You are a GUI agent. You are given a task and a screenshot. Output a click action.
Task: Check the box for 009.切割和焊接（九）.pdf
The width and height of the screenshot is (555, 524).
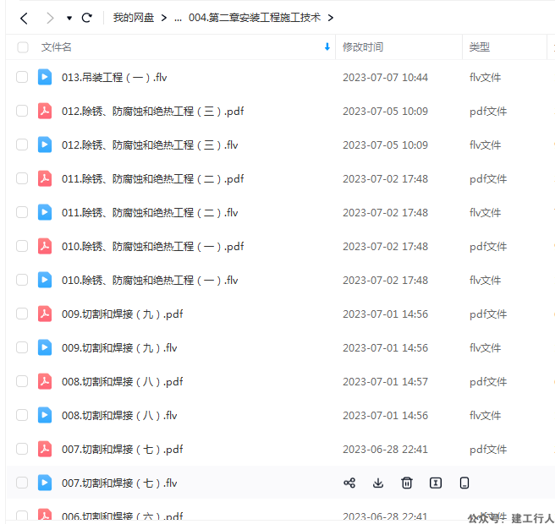(22, 314)
